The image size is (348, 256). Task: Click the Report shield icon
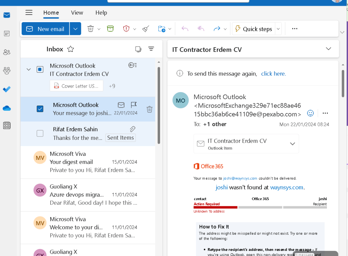[x=126, y=29]
